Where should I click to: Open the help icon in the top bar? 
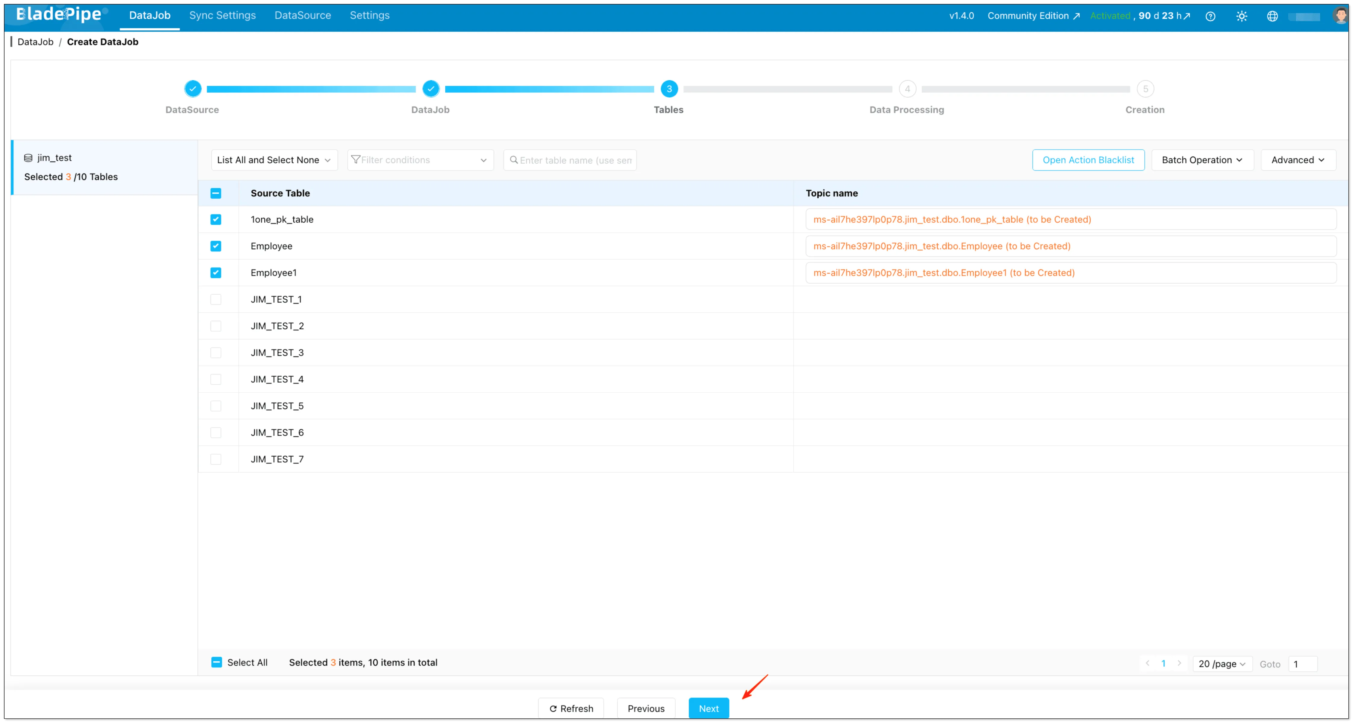tap(1211, 16)
